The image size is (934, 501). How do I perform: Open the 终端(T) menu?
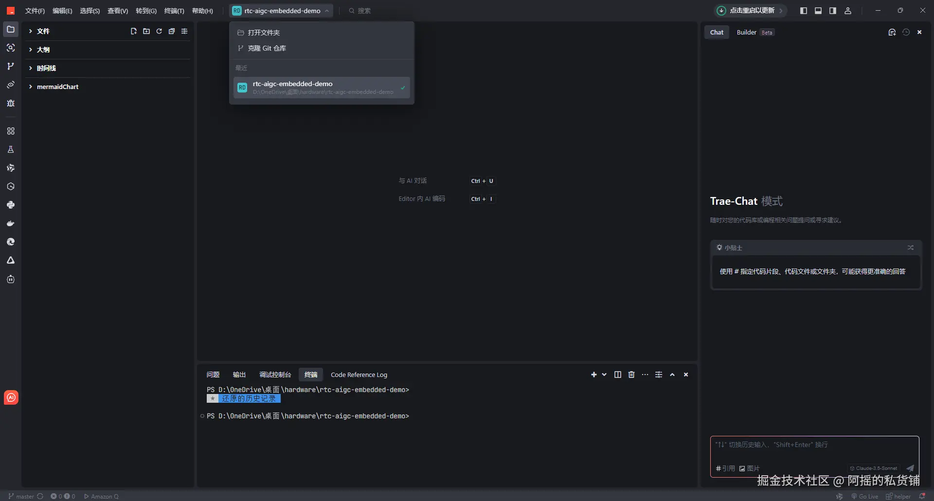(174, 11)
